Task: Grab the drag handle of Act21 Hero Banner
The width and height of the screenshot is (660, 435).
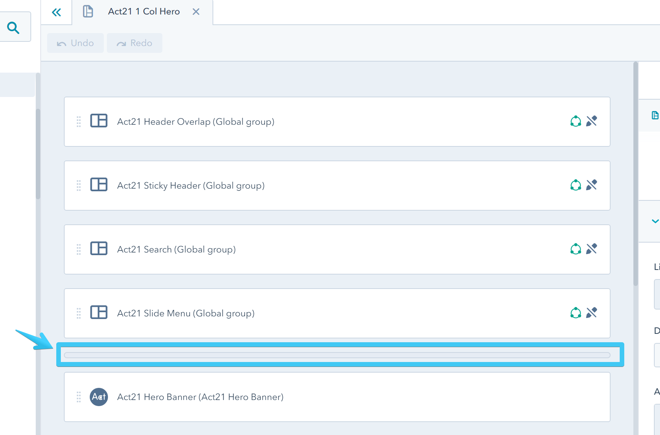Action: (79, 397)
